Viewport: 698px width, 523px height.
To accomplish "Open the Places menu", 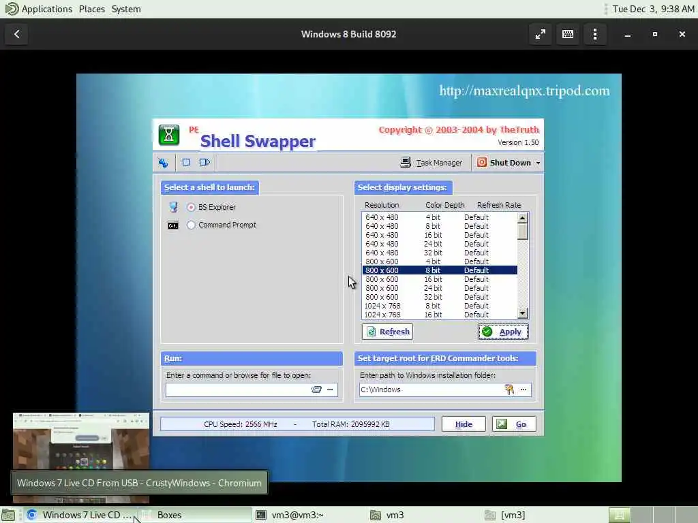I will [92, 9].
